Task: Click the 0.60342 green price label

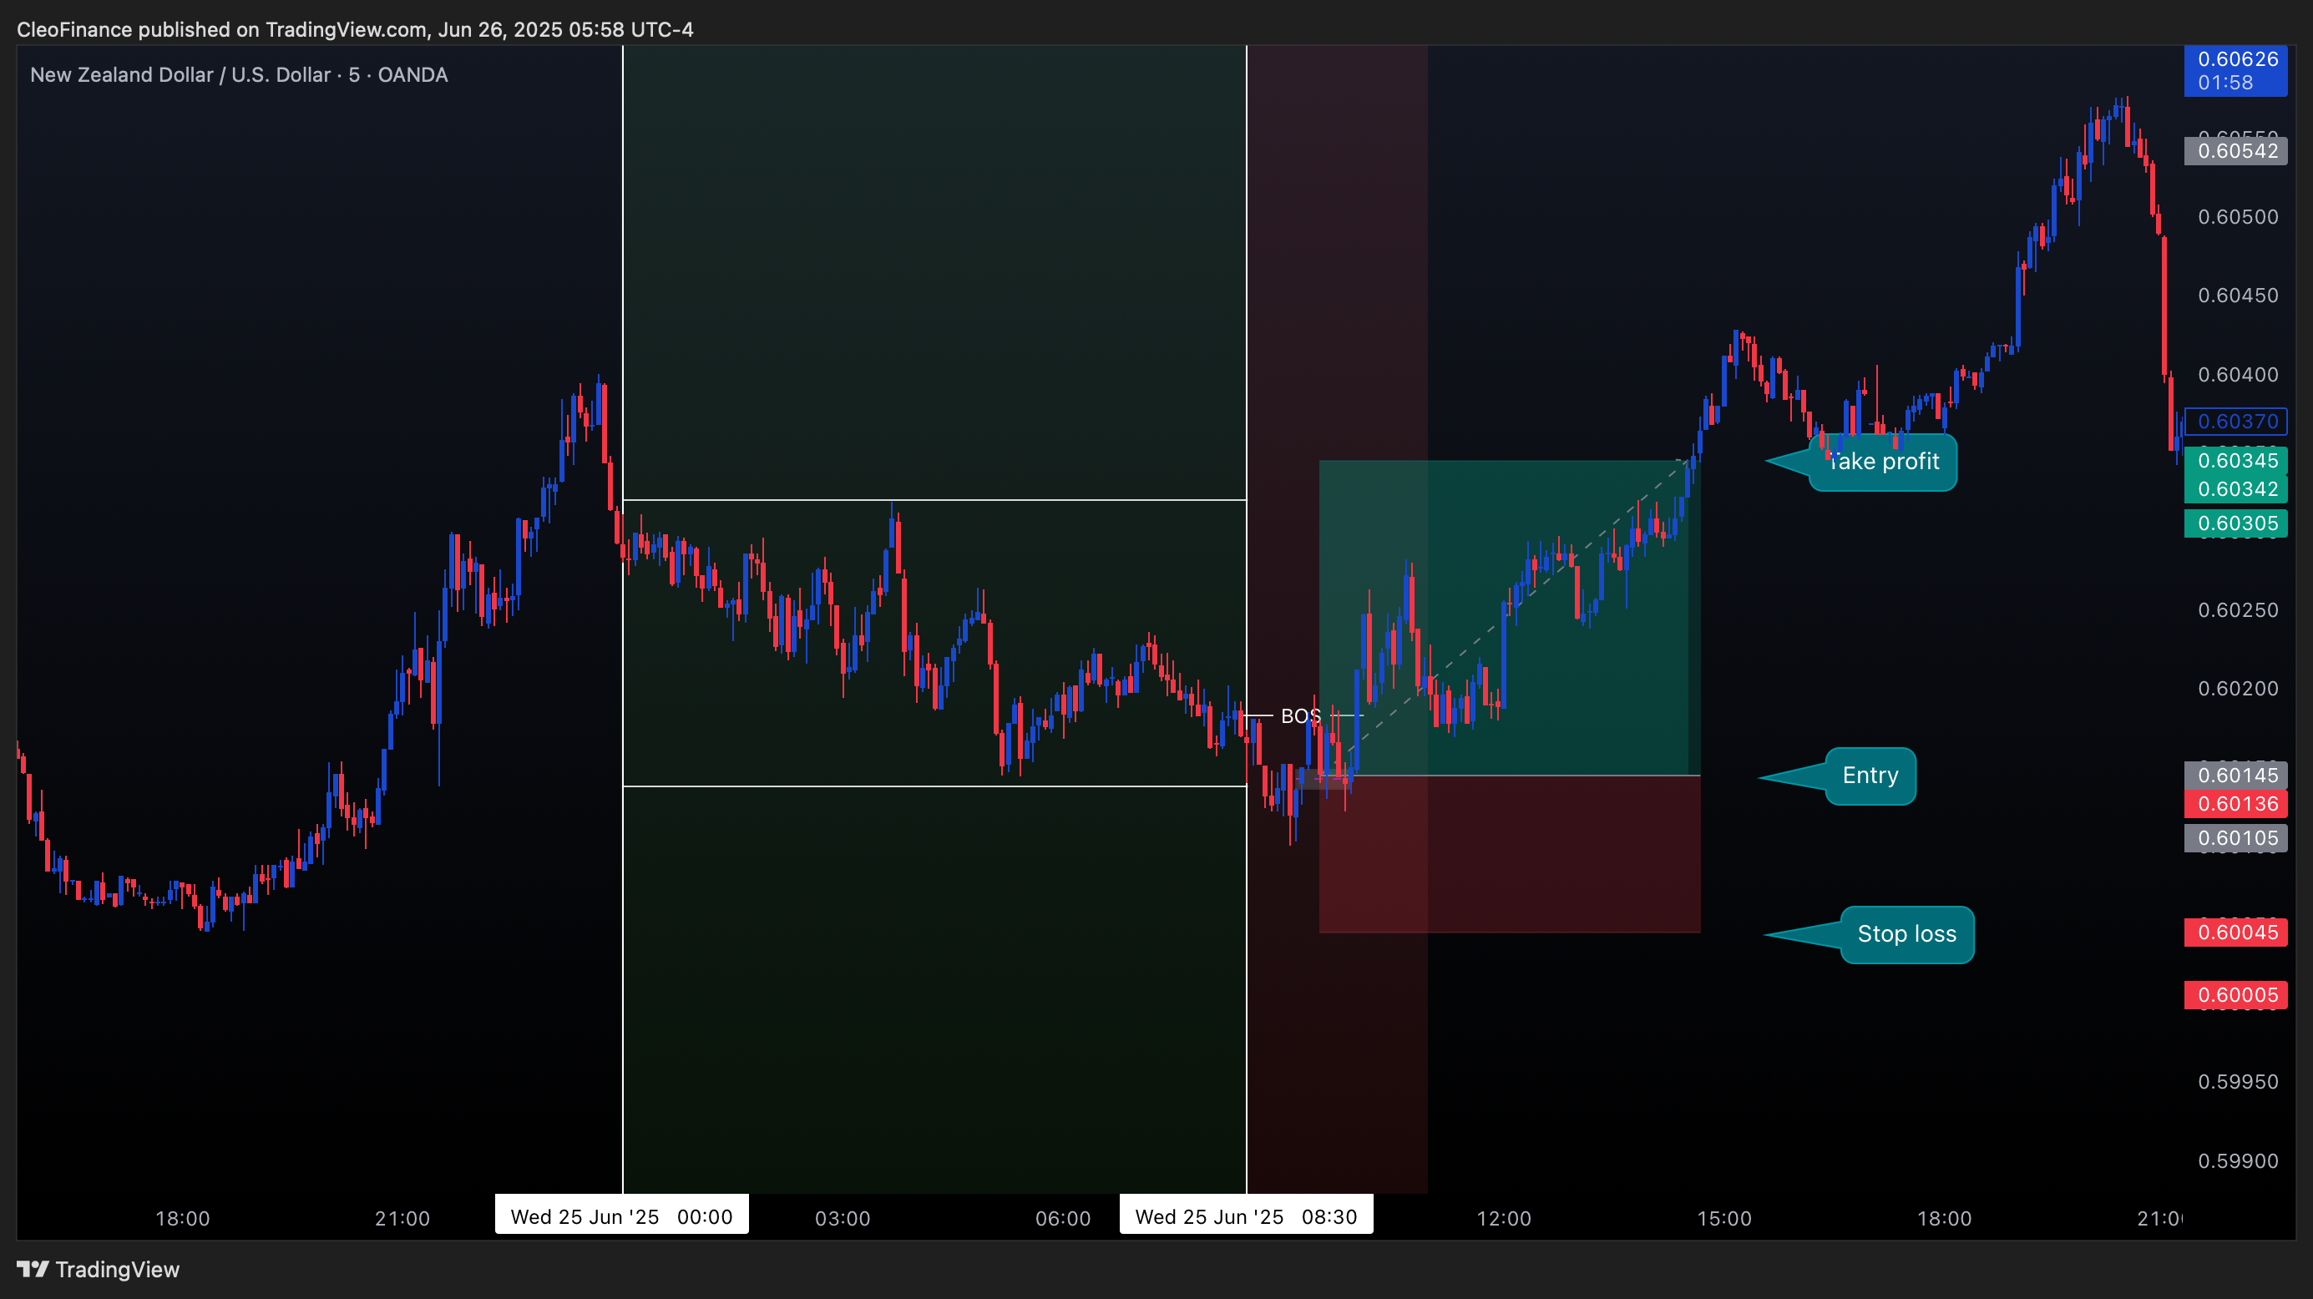Action: point(2235,489)
